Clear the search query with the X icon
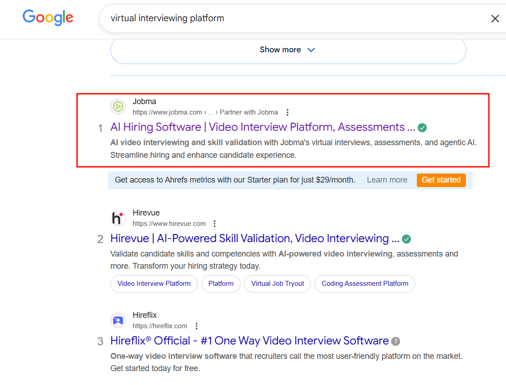This screenshot has height=385, width=506. [x=495, y=18]
